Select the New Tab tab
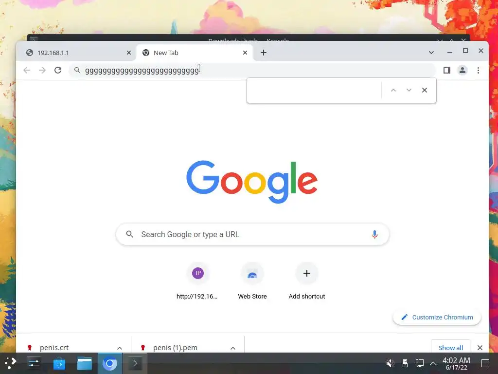This screenshot has height=374, width=498. [x=195, y=53]
